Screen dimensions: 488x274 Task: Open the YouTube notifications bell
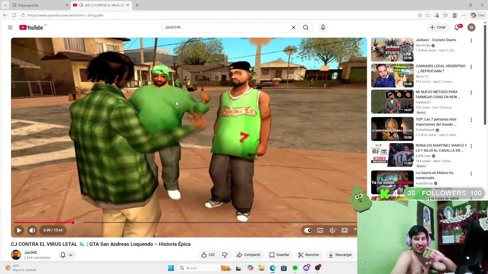(457, 27)
